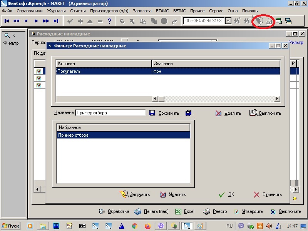
Task: Click the first-record navigation arrow icon
Action: pos(7,21)
